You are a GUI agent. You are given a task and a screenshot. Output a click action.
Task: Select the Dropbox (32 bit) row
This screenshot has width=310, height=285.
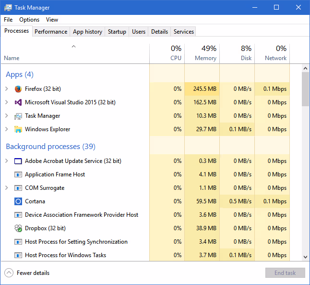pyautogui.click(x=145, y=228)
